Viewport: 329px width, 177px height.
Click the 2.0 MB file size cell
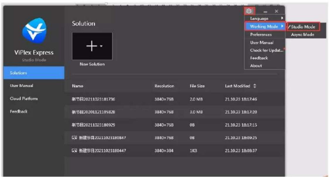point(196,99)
